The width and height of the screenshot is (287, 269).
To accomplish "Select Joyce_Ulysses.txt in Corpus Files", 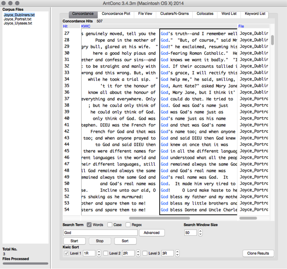I will coord(18,23).
